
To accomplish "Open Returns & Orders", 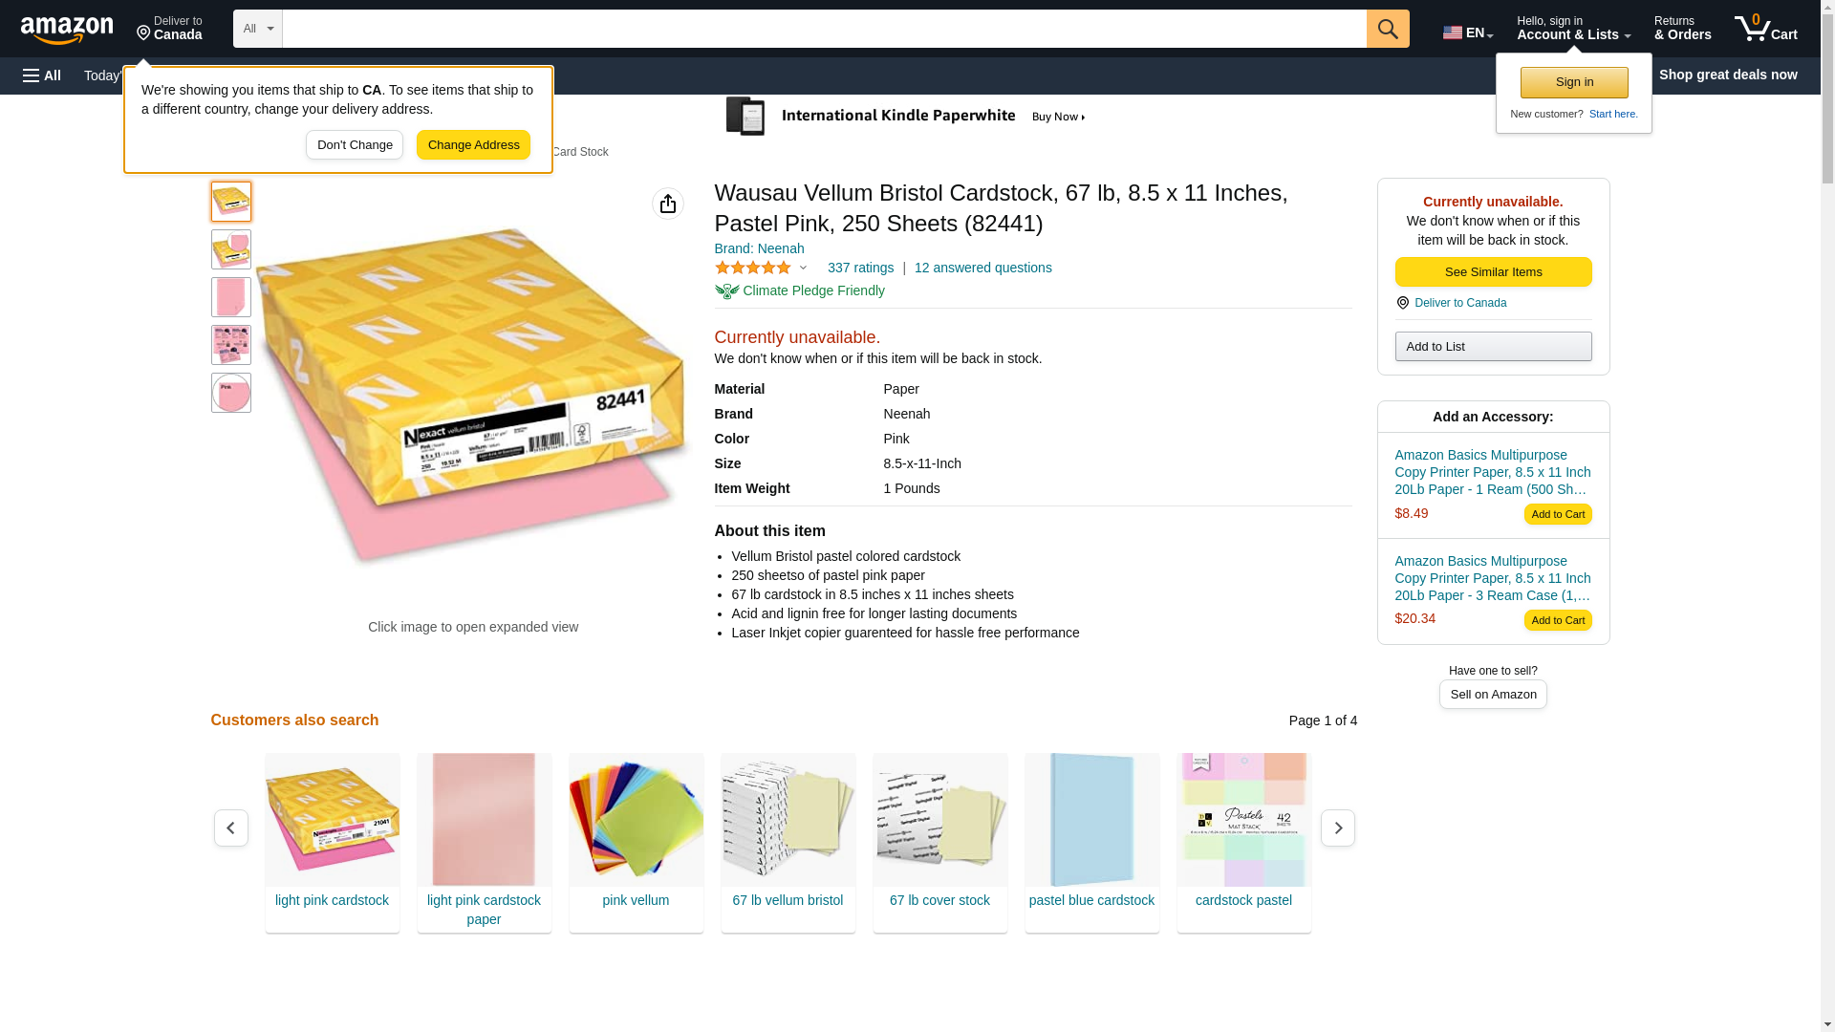I will pos(1682,29).
